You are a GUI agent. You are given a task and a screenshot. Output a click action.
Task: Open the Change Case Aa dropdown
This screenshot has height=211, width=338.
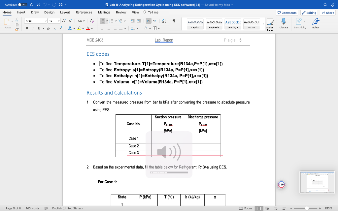81,21
